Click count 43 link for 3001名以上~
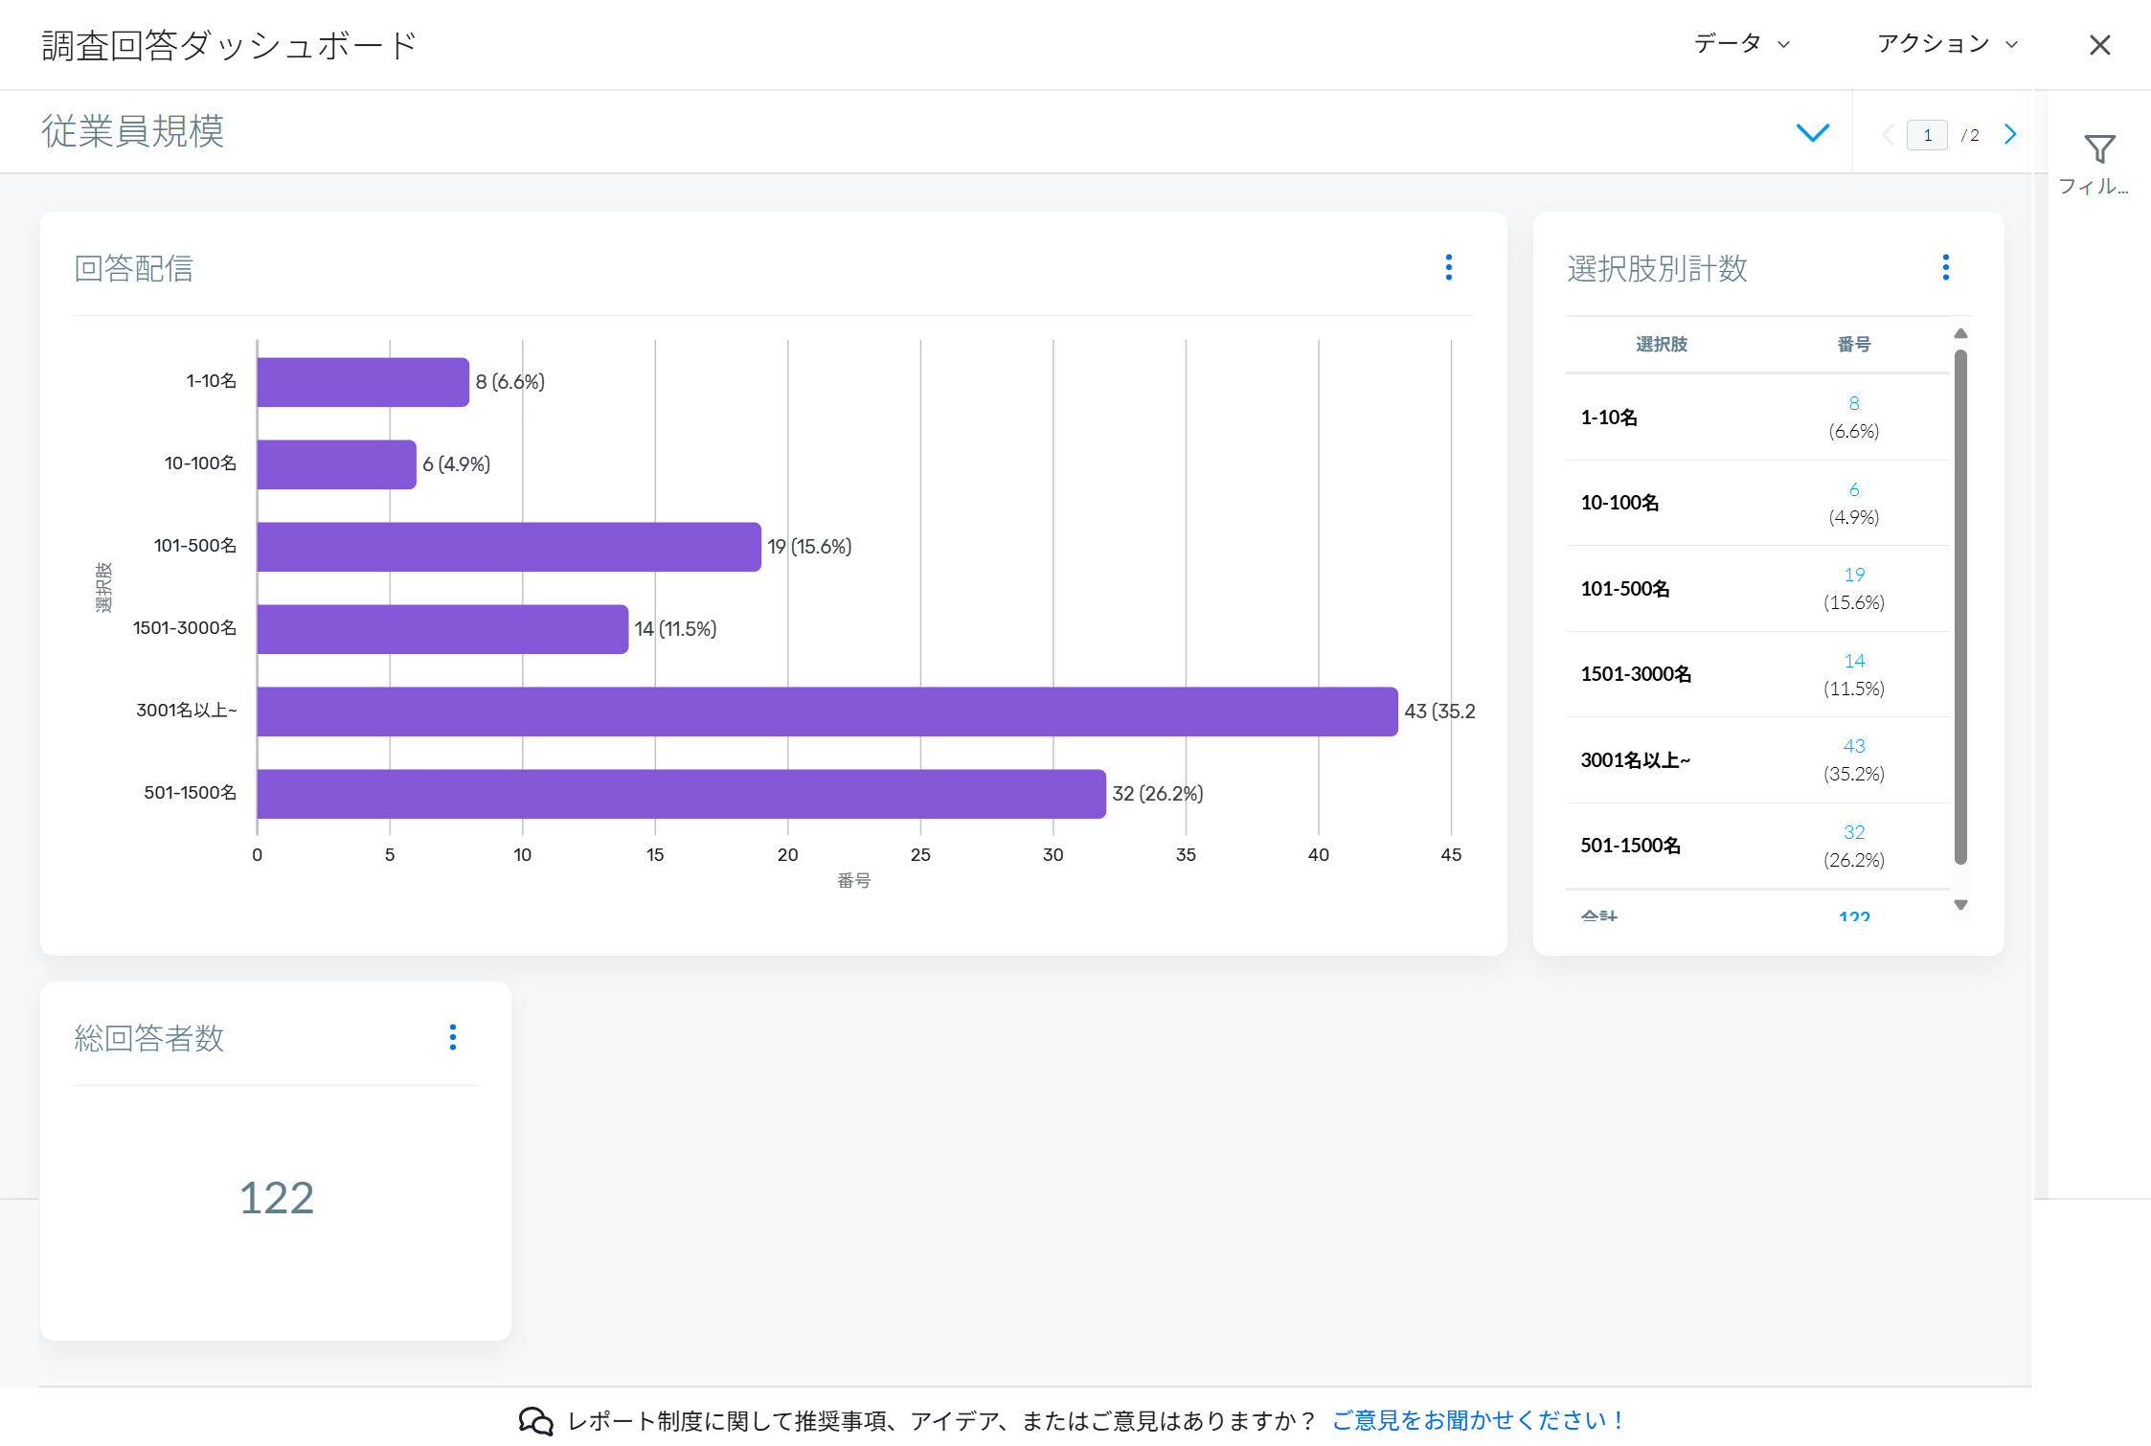The image size is (2151, 1446). (1854, 746)
